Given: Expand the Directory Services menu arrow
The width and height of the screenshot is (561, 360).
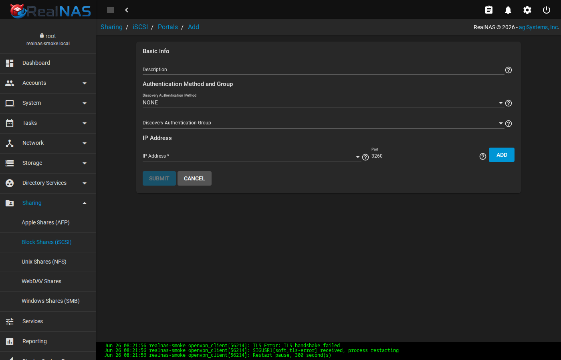Looking at the screenshot, I should coord(85,183).
